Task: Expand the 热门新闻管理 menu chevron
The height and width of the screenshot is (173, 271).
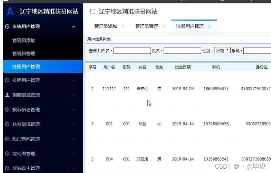Action: pos(74,139)
